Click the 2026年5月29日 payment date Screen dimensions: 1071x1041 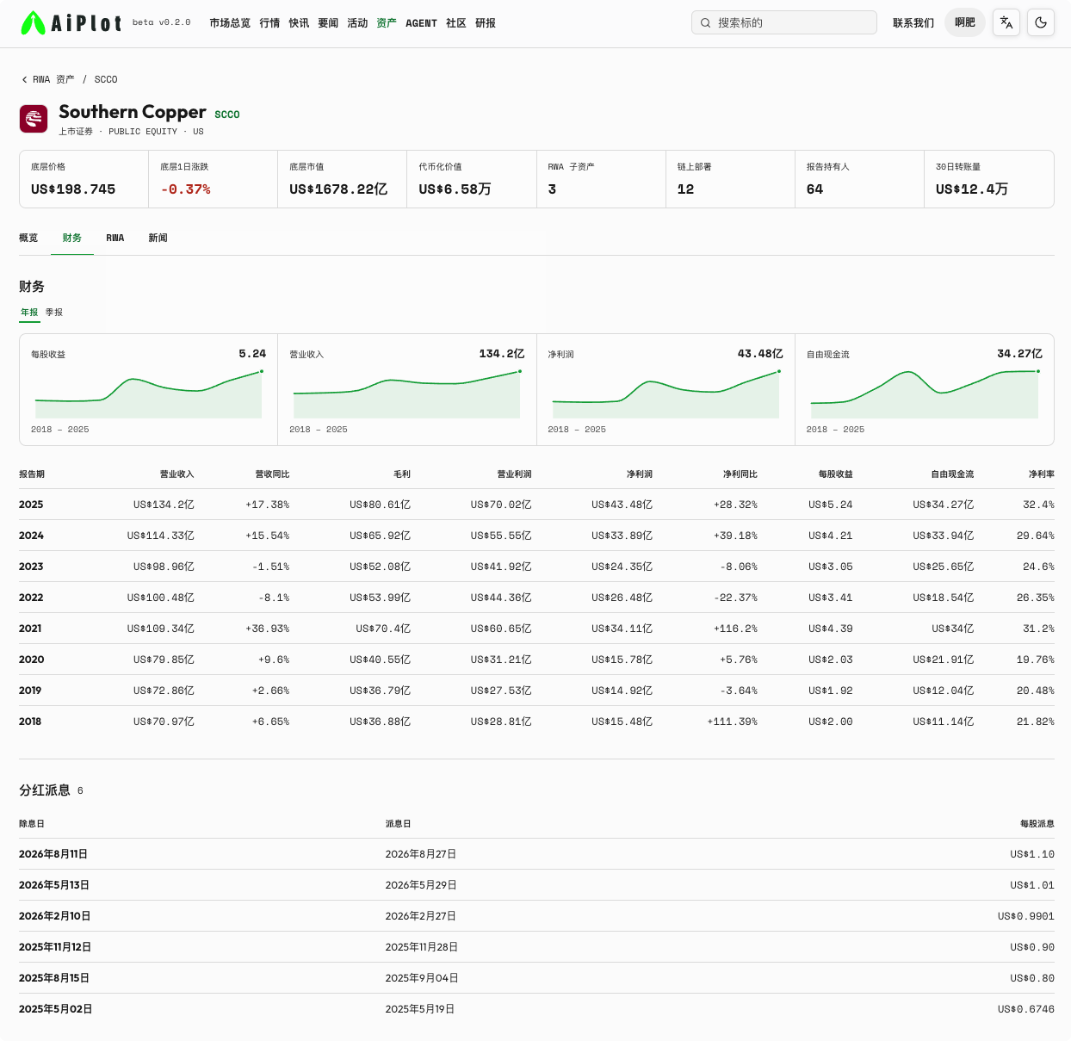(421, 885)
